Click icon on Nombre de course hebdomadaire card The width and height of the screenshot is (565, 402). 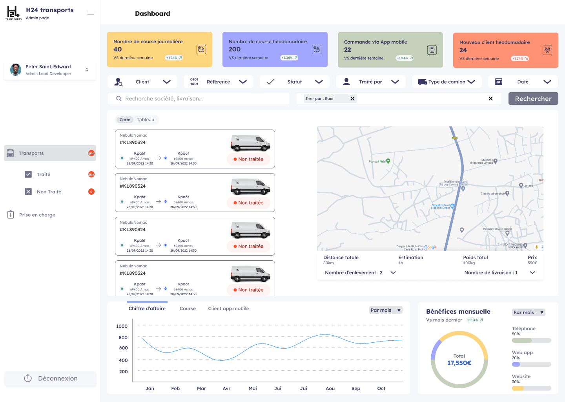(317, 49)
